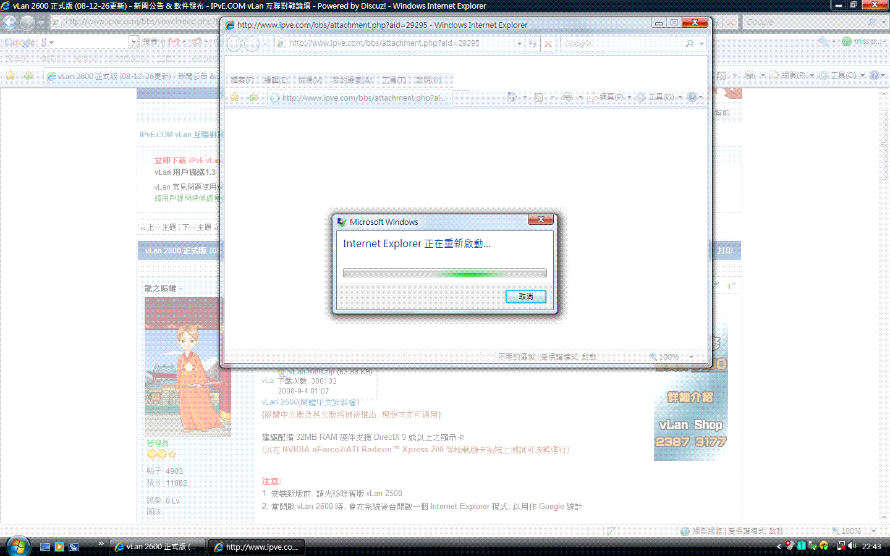Screen dimensions: 890x556
Task: Click the RSS feeds icon on the popup toolbar
Action: (538, 97)
